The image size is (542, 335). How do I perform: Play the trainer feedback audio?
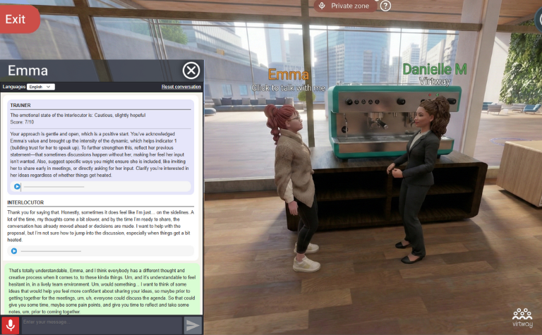point(17,187)
